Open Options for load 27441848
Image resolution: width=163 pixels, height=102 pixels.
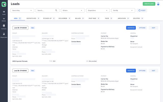[x=142, y=28]
